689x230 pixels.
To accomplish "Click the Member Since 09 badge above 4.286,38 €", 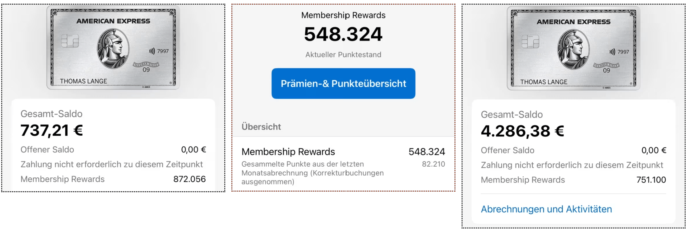I will coord(606,67).
